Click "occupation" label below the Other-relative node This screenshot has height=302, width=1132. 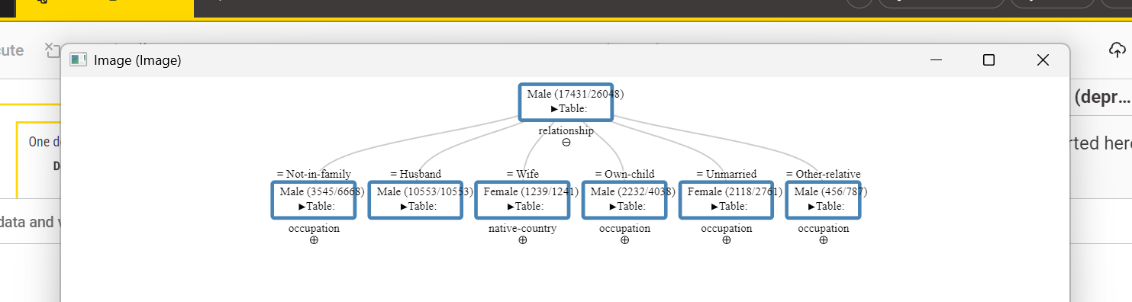823,228
